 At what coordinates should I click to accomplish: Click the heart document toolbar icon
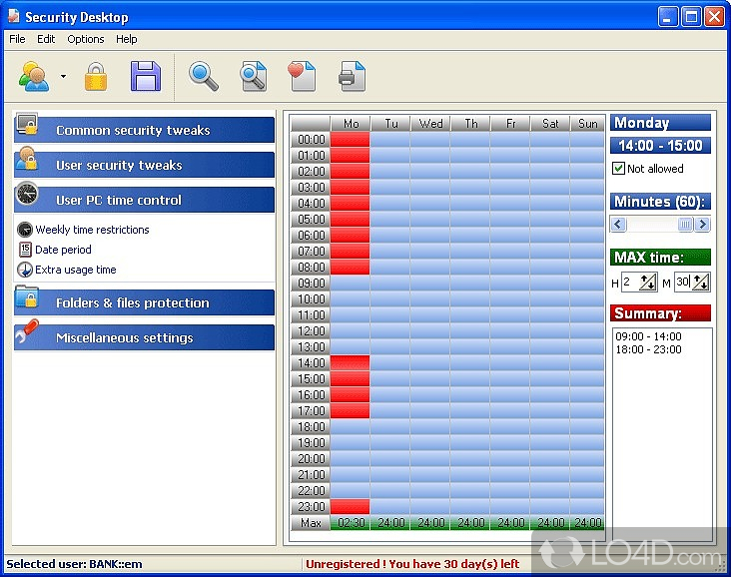pos(301,76)
